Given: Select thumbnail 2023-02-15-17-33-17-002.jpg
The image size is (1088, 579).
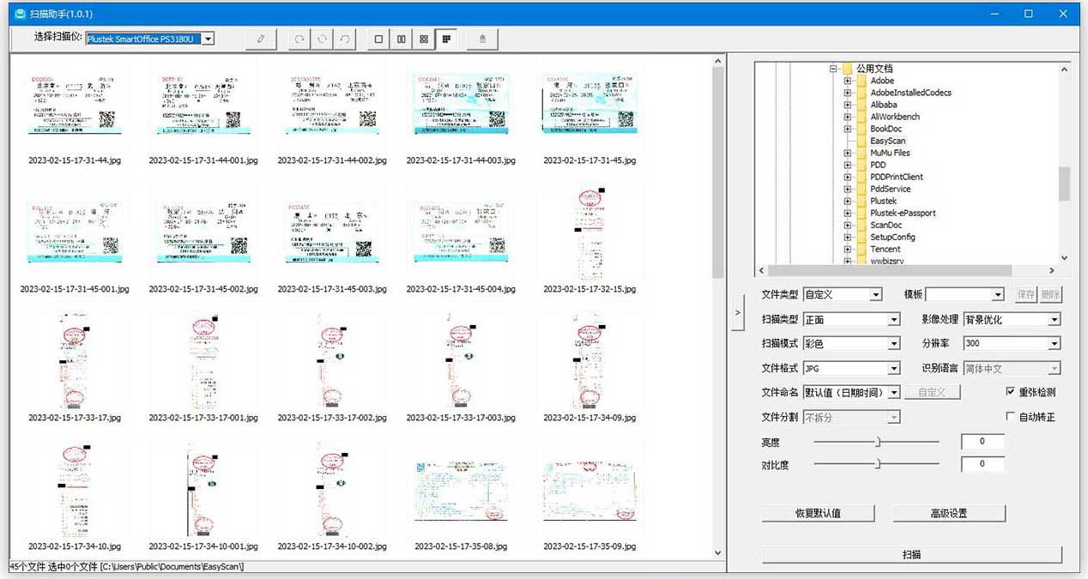Looking at the screenshot, I should [x=331, y=360].
